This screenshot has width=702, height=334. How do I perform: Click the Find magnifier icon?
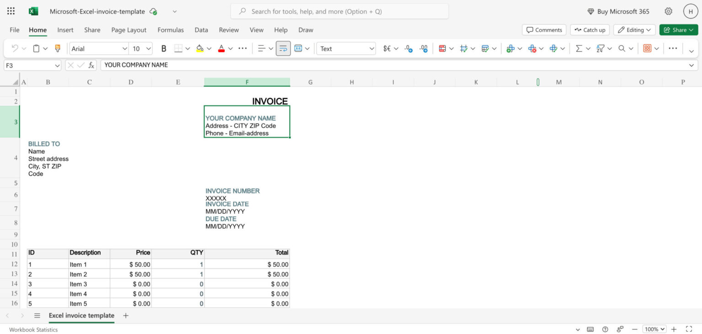pos(622,48)
